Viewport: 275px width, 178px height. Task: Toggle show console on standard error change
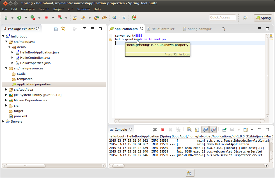(213, 130)
